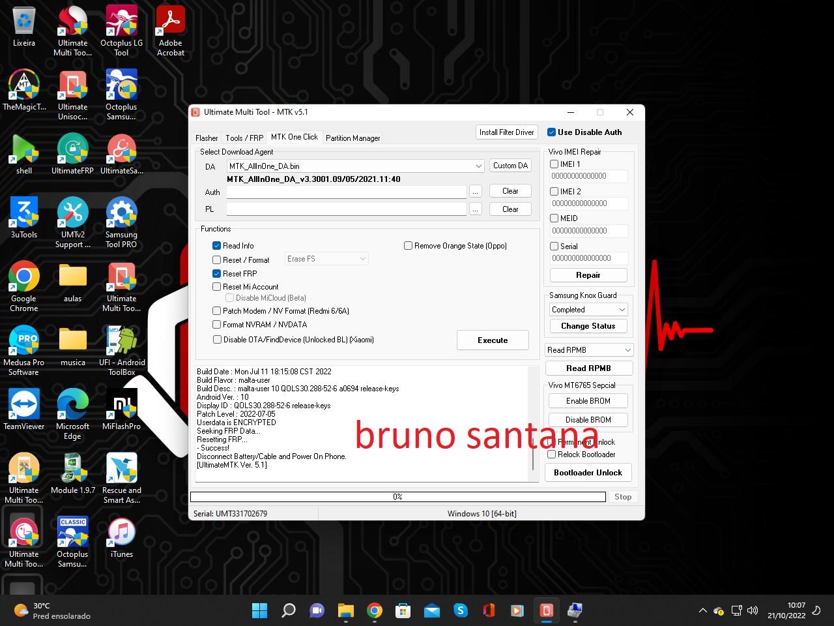Enable Patch Modem / NV Format option
The width and height of the screenshot is (834, 626).
pos(216,311)
